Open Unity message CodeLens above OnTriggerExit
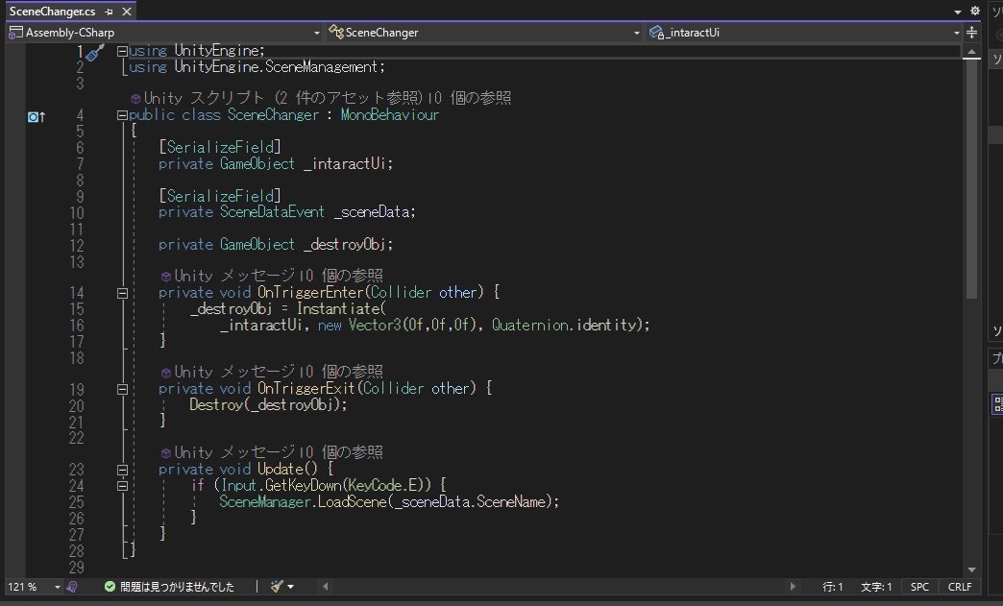Screen dimensions: 1003x606 click(x=231, y=372)
